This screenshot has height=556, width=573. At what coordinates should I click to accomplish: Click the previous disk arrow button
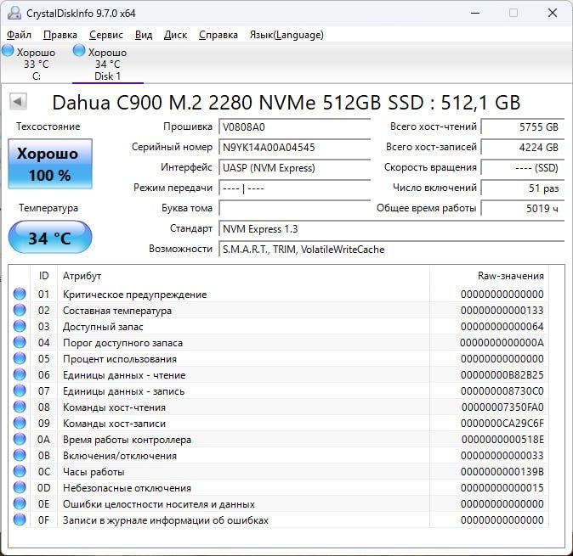(18, 102)
